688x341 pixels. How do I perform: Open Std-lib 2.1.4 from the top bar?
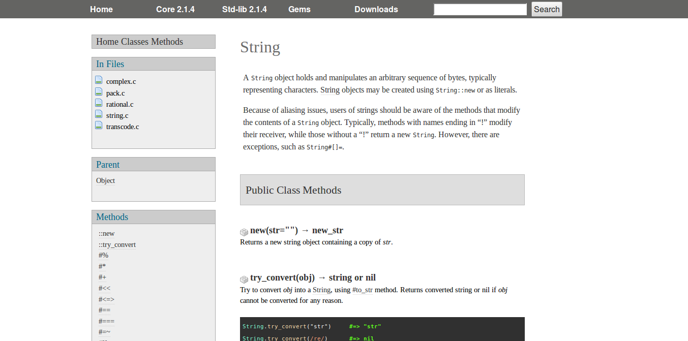pyautogui.click(x=244, y=9)
